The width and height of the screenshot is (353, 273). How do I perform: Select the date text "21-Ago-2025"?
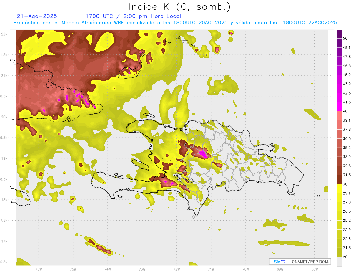tap(37, 16)
